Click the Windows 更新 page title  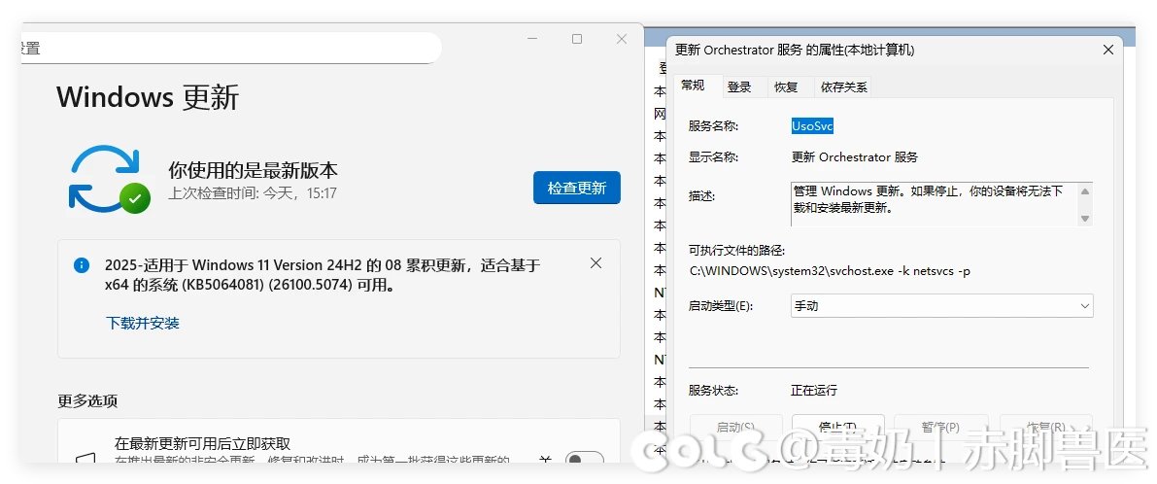click(x=148, y=96)
